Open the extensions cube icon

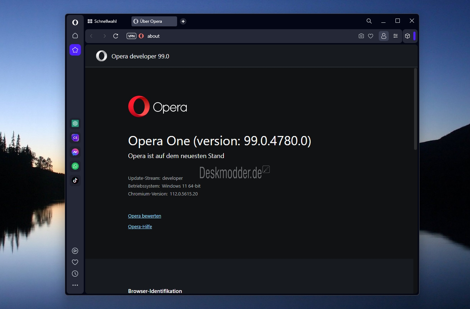click(x=408, y=36)
